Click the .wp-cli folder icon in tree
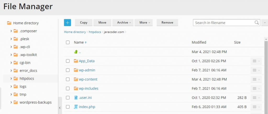Image resolution: width=268 pixels, height=114 pixels. pyautogui.click(x=15, y=47)
